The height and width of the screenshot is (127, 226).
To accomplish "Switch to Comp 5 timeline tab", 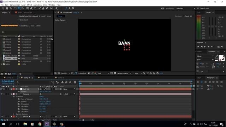I will [44, 78].
